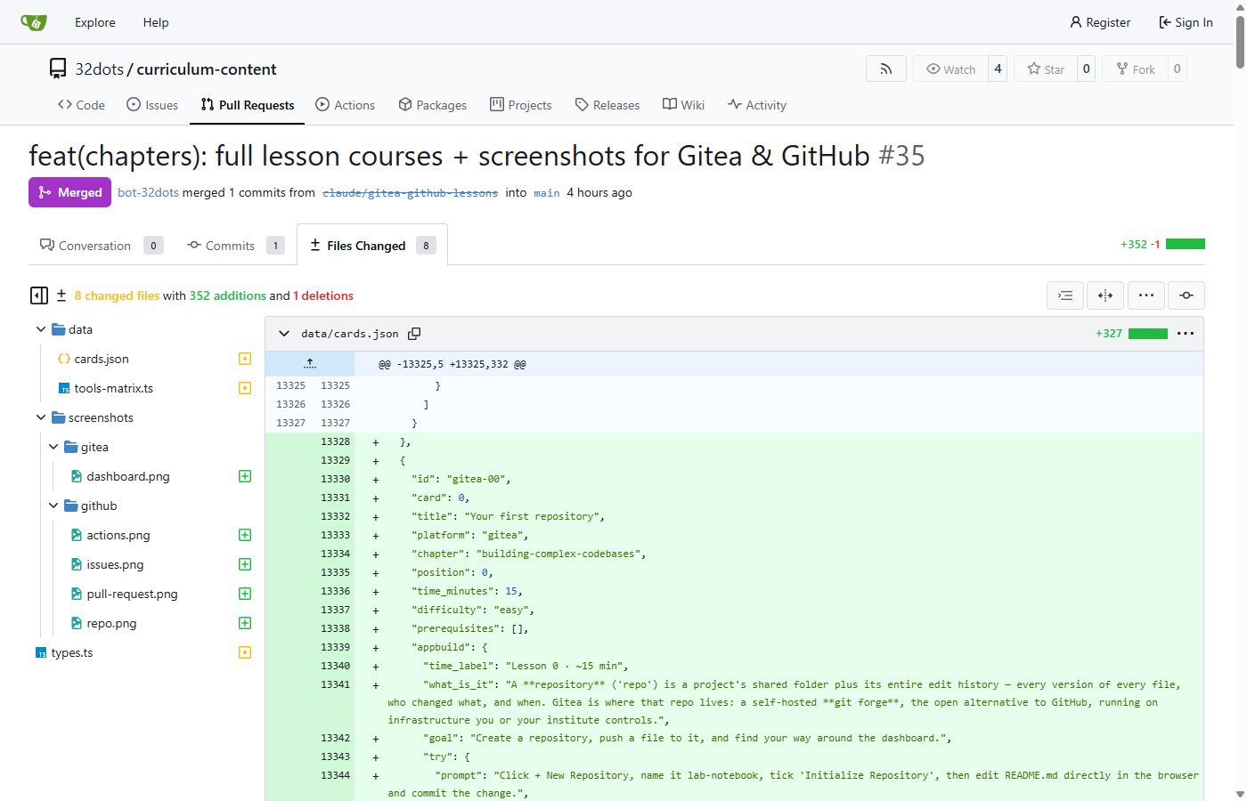
Task: Select issues.png in the file tree
Action: tap(114, 564)
